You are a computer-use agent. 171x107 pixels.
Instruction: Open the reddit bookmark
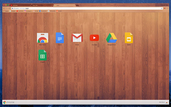pos(59,11)
